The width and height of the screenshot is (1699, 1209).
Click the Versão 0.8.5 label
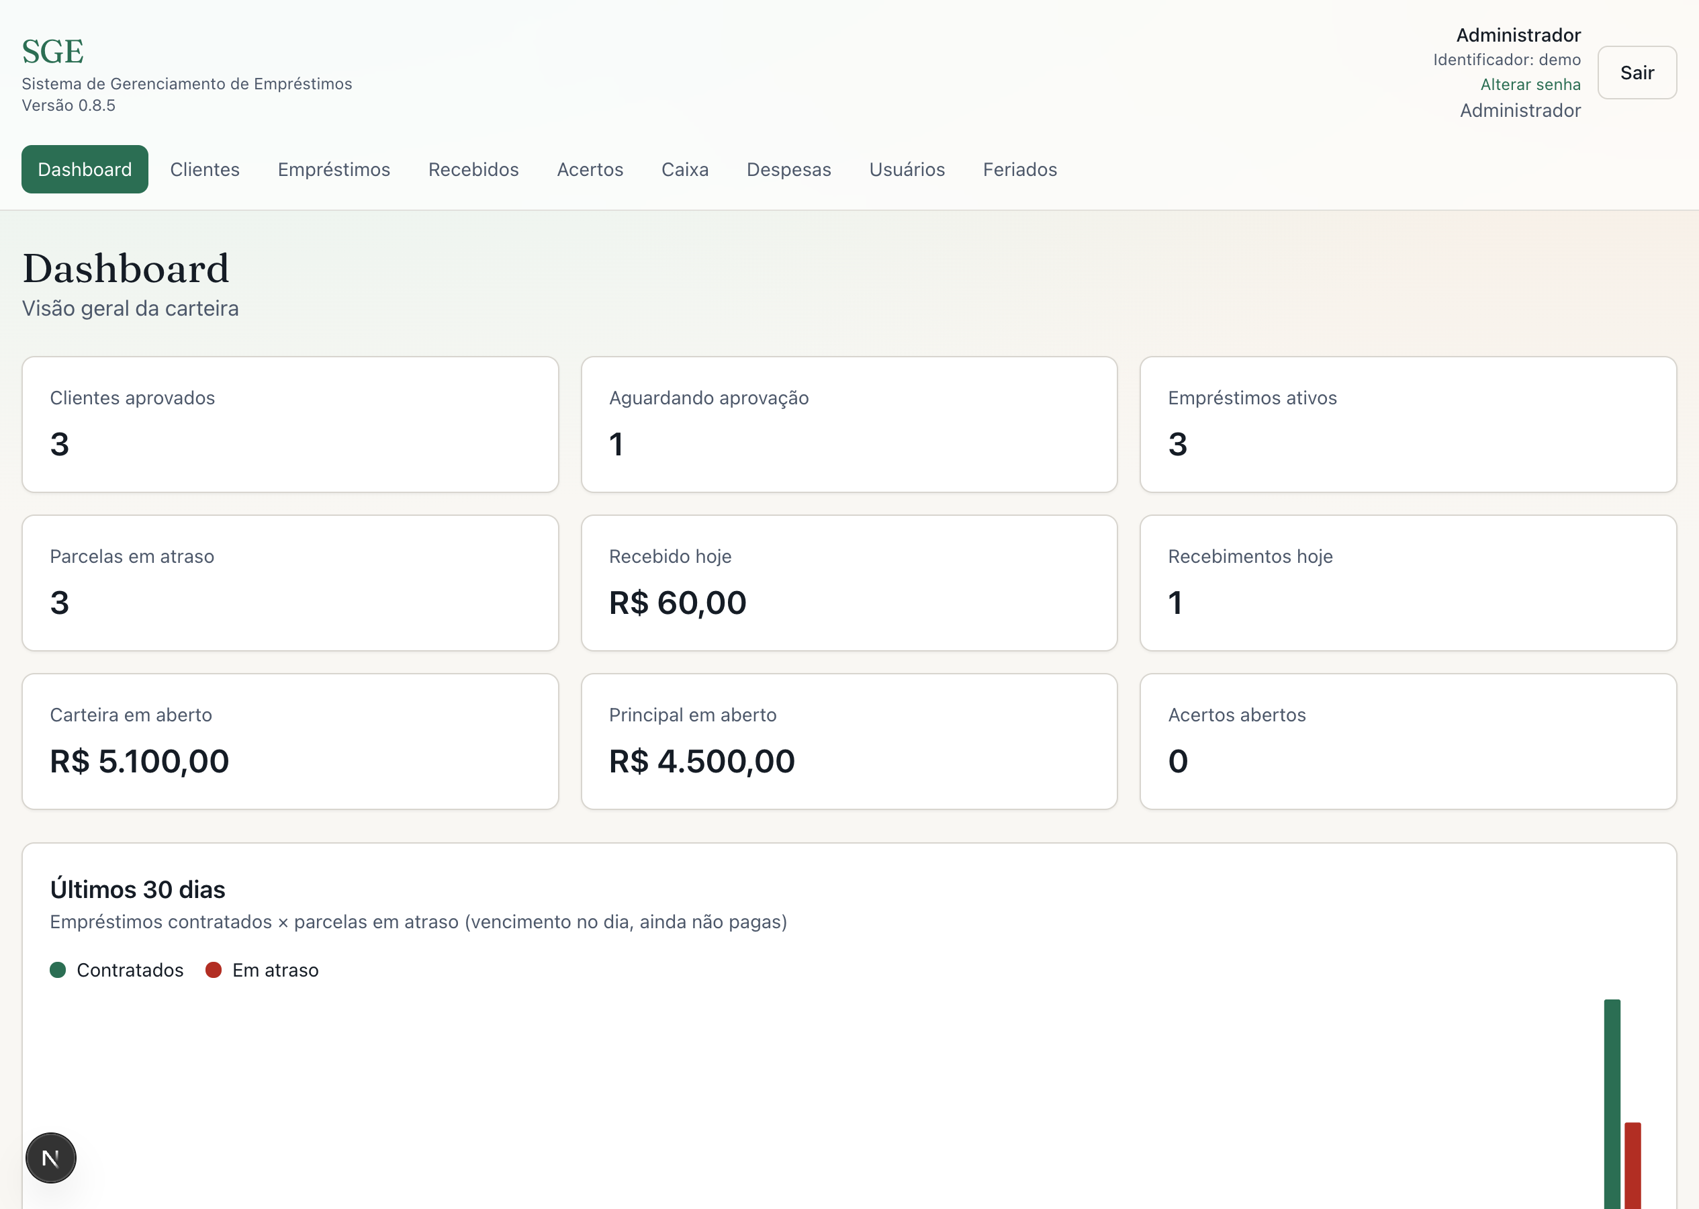68,105
